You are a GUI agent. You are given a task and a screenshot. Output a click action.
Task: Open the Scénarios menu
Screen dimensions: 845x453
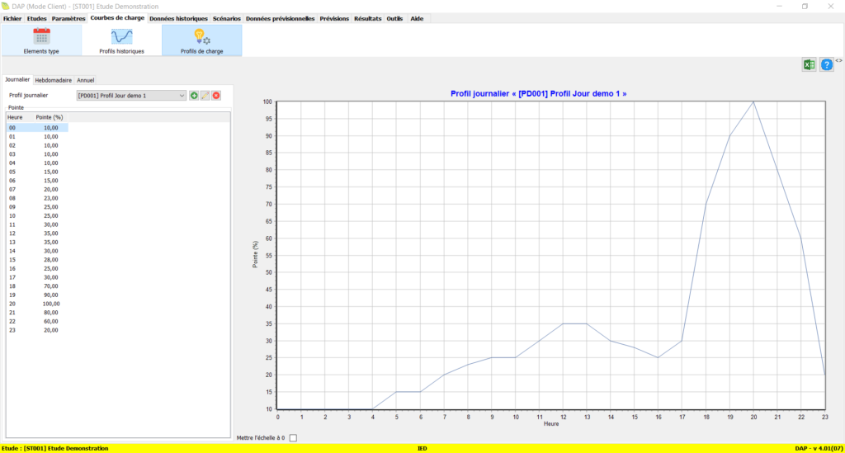point(227,18)
